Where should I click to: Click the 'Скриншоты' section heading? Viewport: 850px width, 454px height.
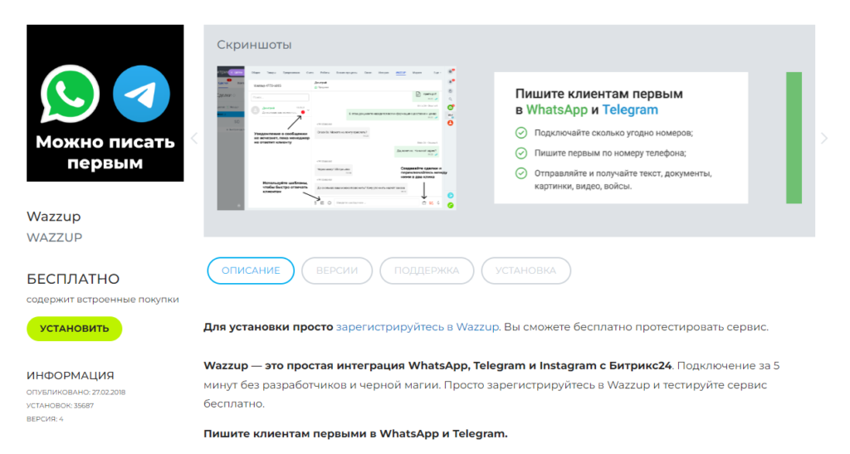pos(254,45)
